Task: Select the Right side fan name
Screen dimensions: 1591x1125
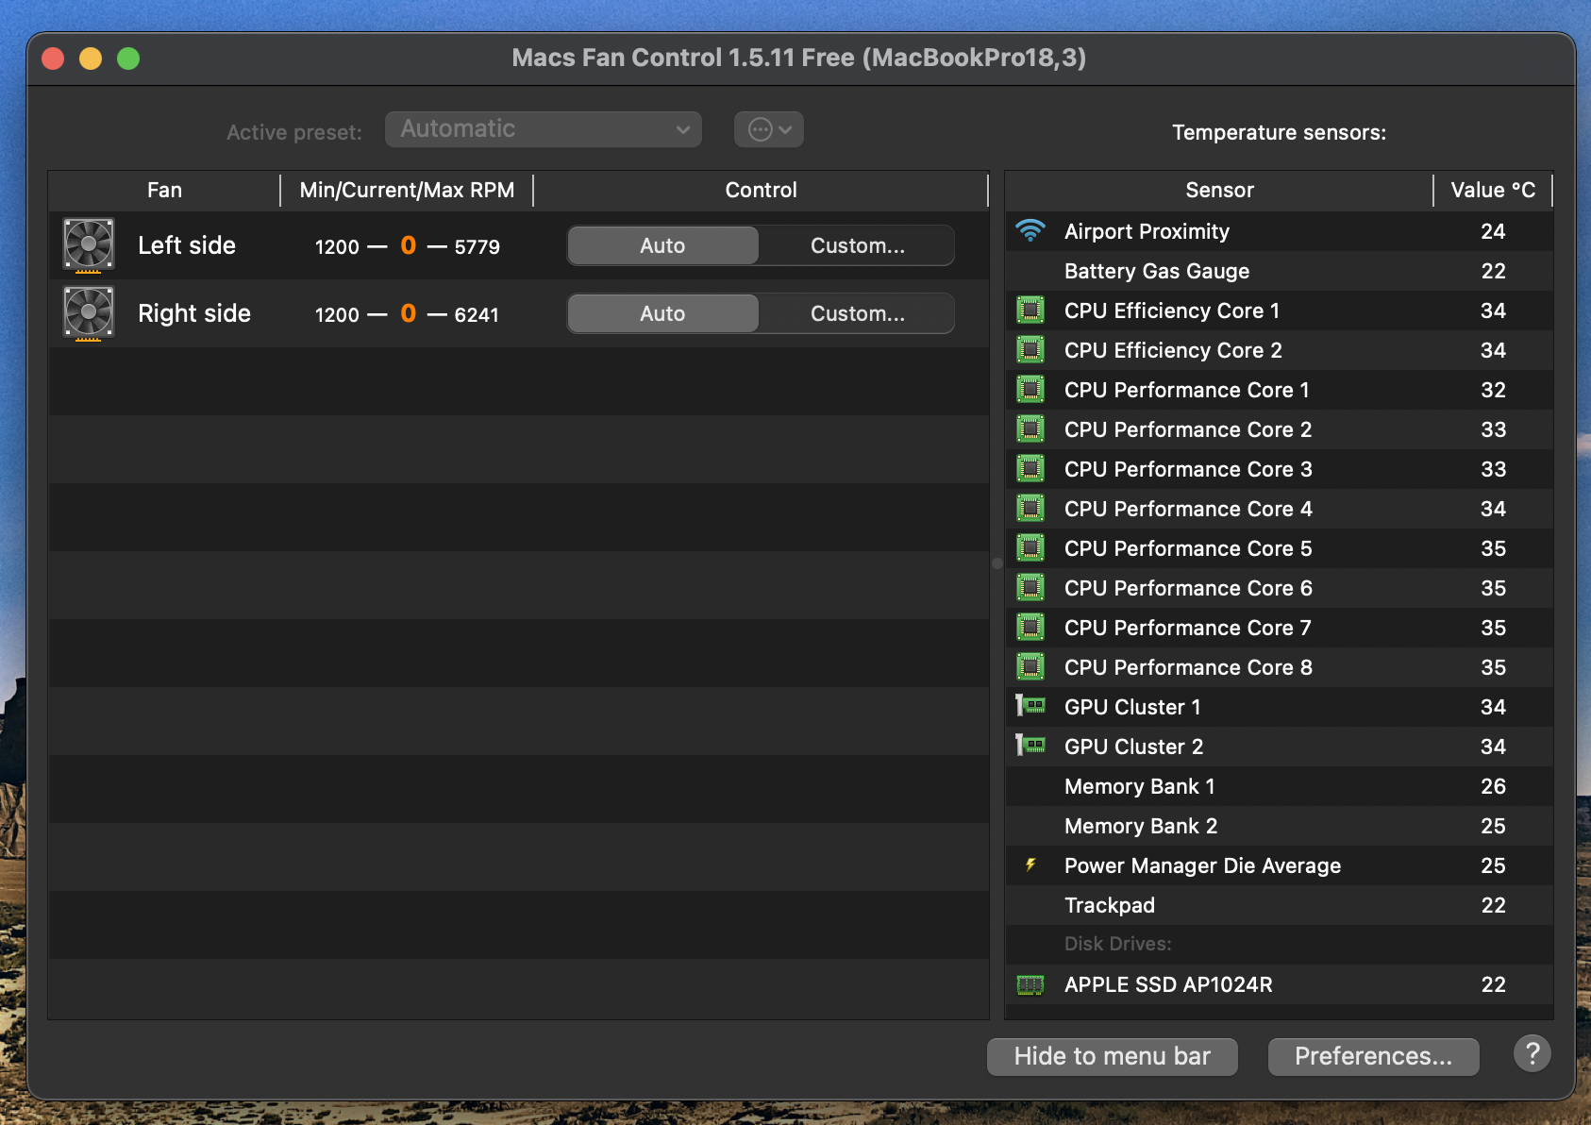Action: (194, 313)
